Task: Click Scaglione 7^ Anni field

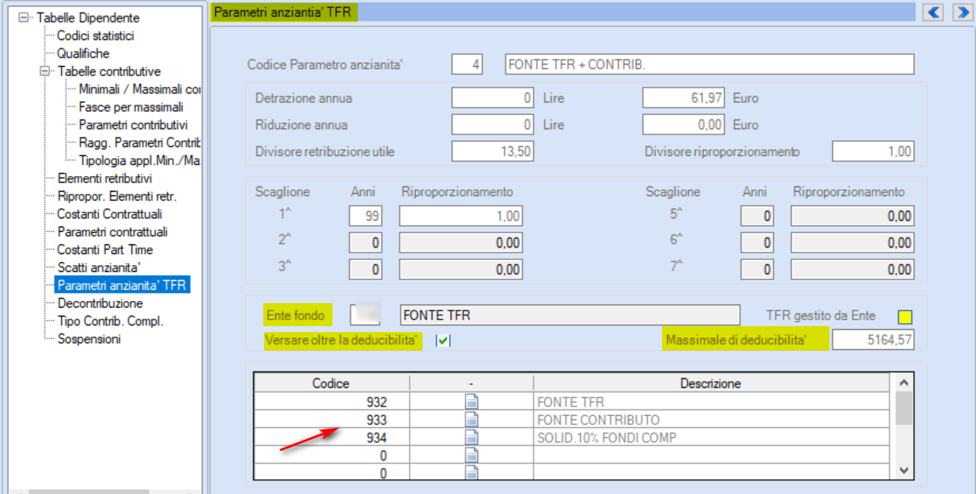Action: click(757, 269)
